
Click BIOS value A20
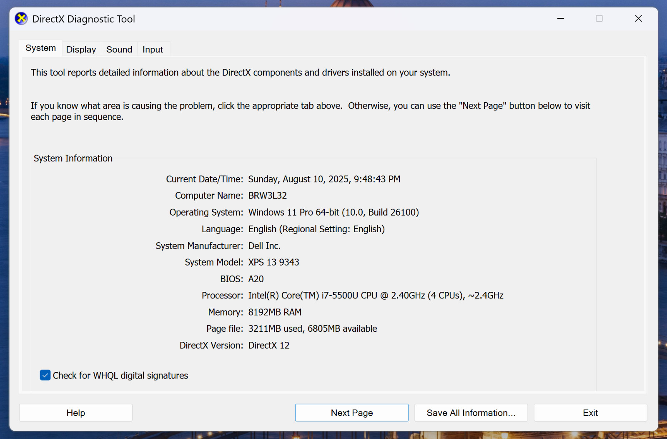pos(256,279)
